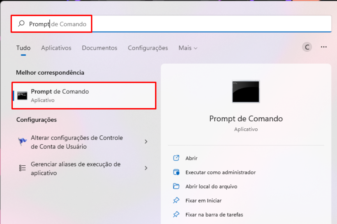
Task: Switch to the Documentos tab
Action: (99, 48)
